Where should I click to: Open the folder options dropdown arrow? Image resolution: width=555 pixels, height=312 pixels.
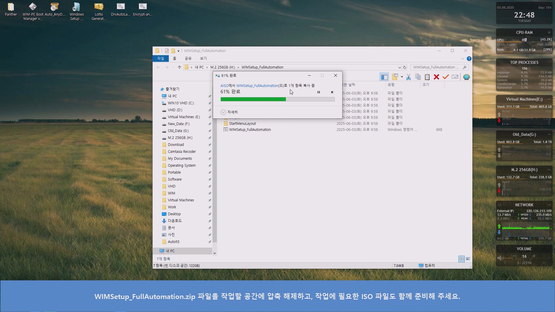[x=402, y=77]
